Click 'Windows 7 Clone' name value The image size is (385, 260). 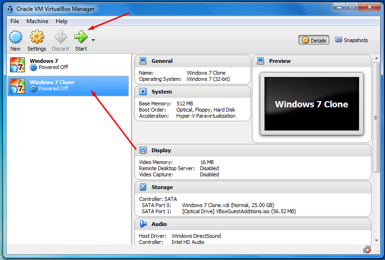206,73
